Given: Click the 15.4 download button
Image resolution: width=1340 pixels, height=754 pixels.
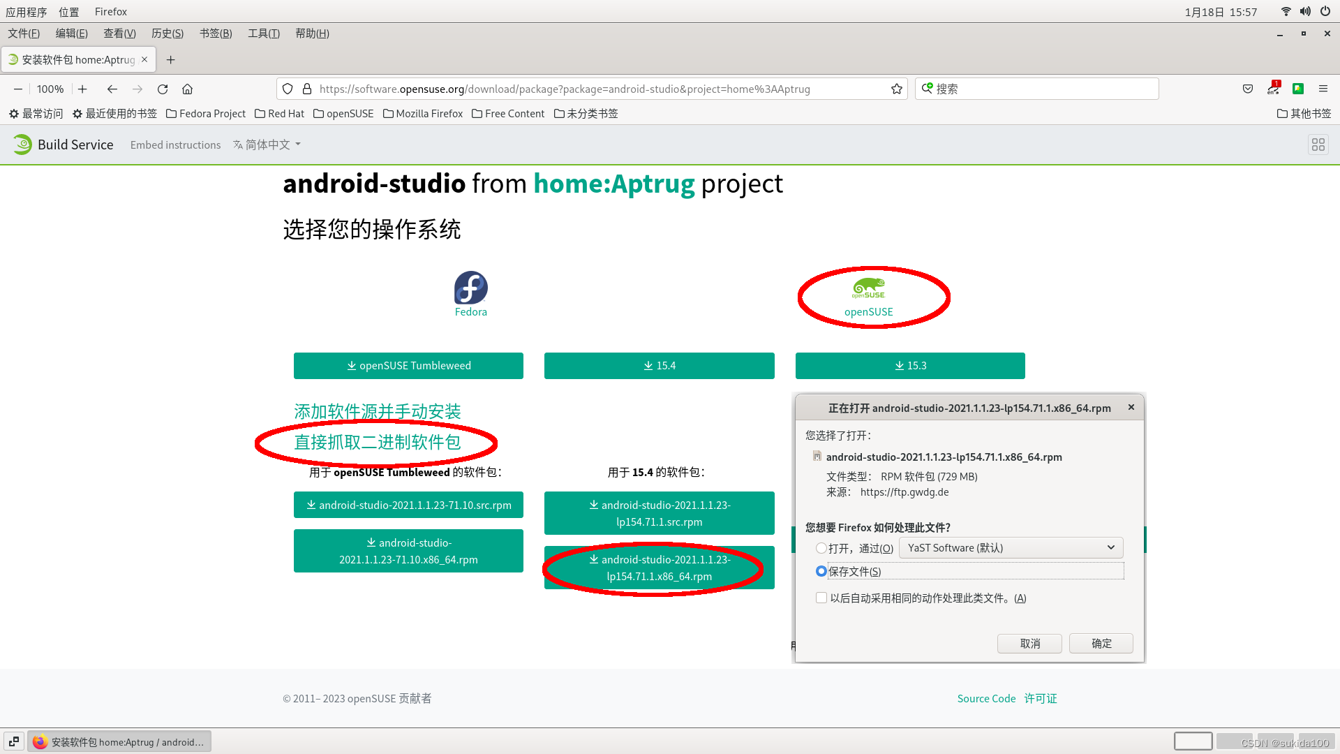Looking at the screenshot, I should [660, 366].
